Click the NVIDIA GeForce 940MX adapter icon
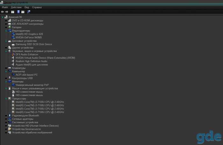223x145 pixels. click(13, 37)
